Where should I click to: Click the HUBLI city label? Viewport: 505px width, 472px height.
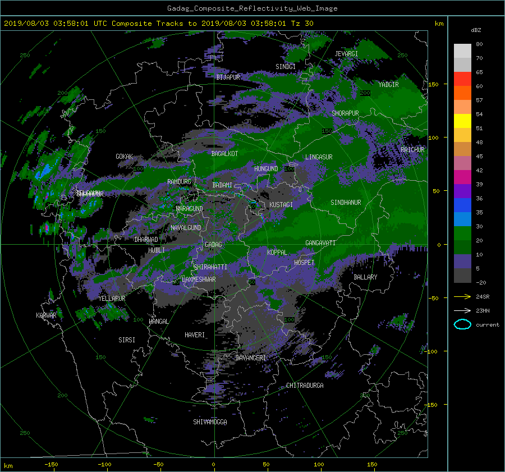pos(157,250)
